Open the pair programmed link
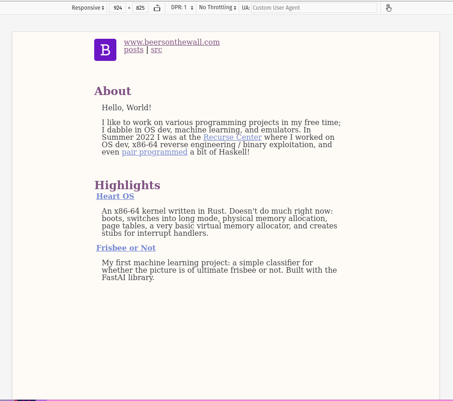Viewport: 453px width, 401px height. click(x=155, y=152)
